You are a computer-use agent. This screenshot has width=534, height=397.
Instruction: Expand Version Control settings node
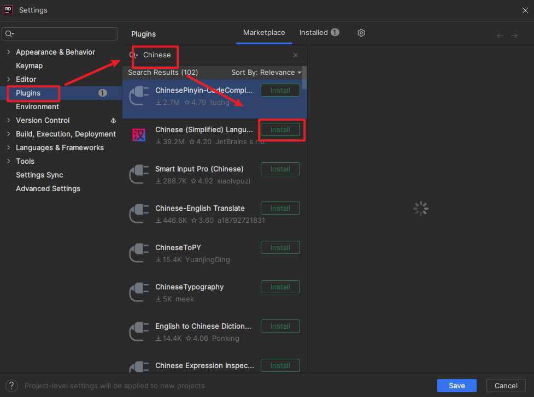pos(9,120)
